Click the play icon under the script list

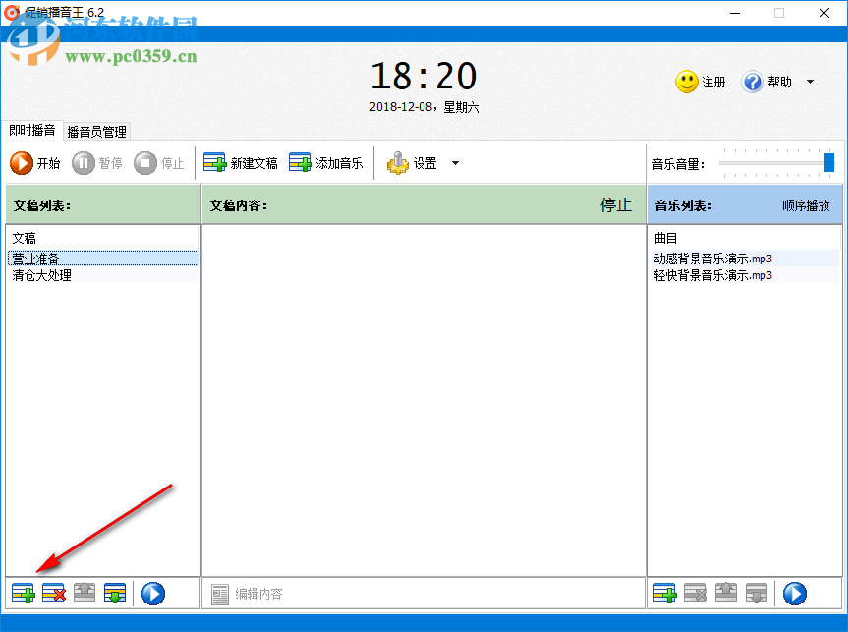coord(152,593)
